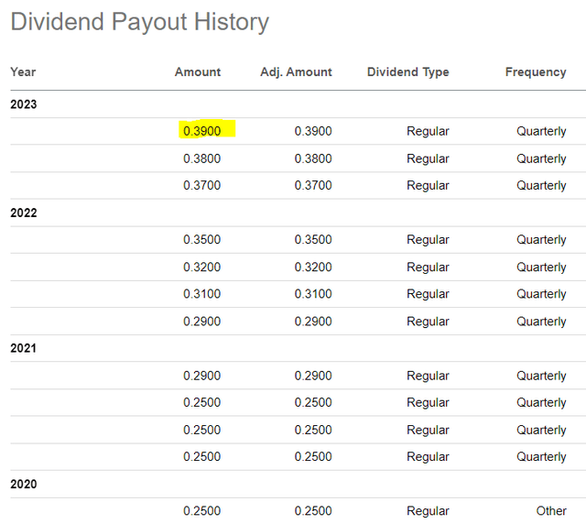
Task: Select Quarterly in the 0.3800 dividend row
Action: pyautogui.click(x=541, y=158)
